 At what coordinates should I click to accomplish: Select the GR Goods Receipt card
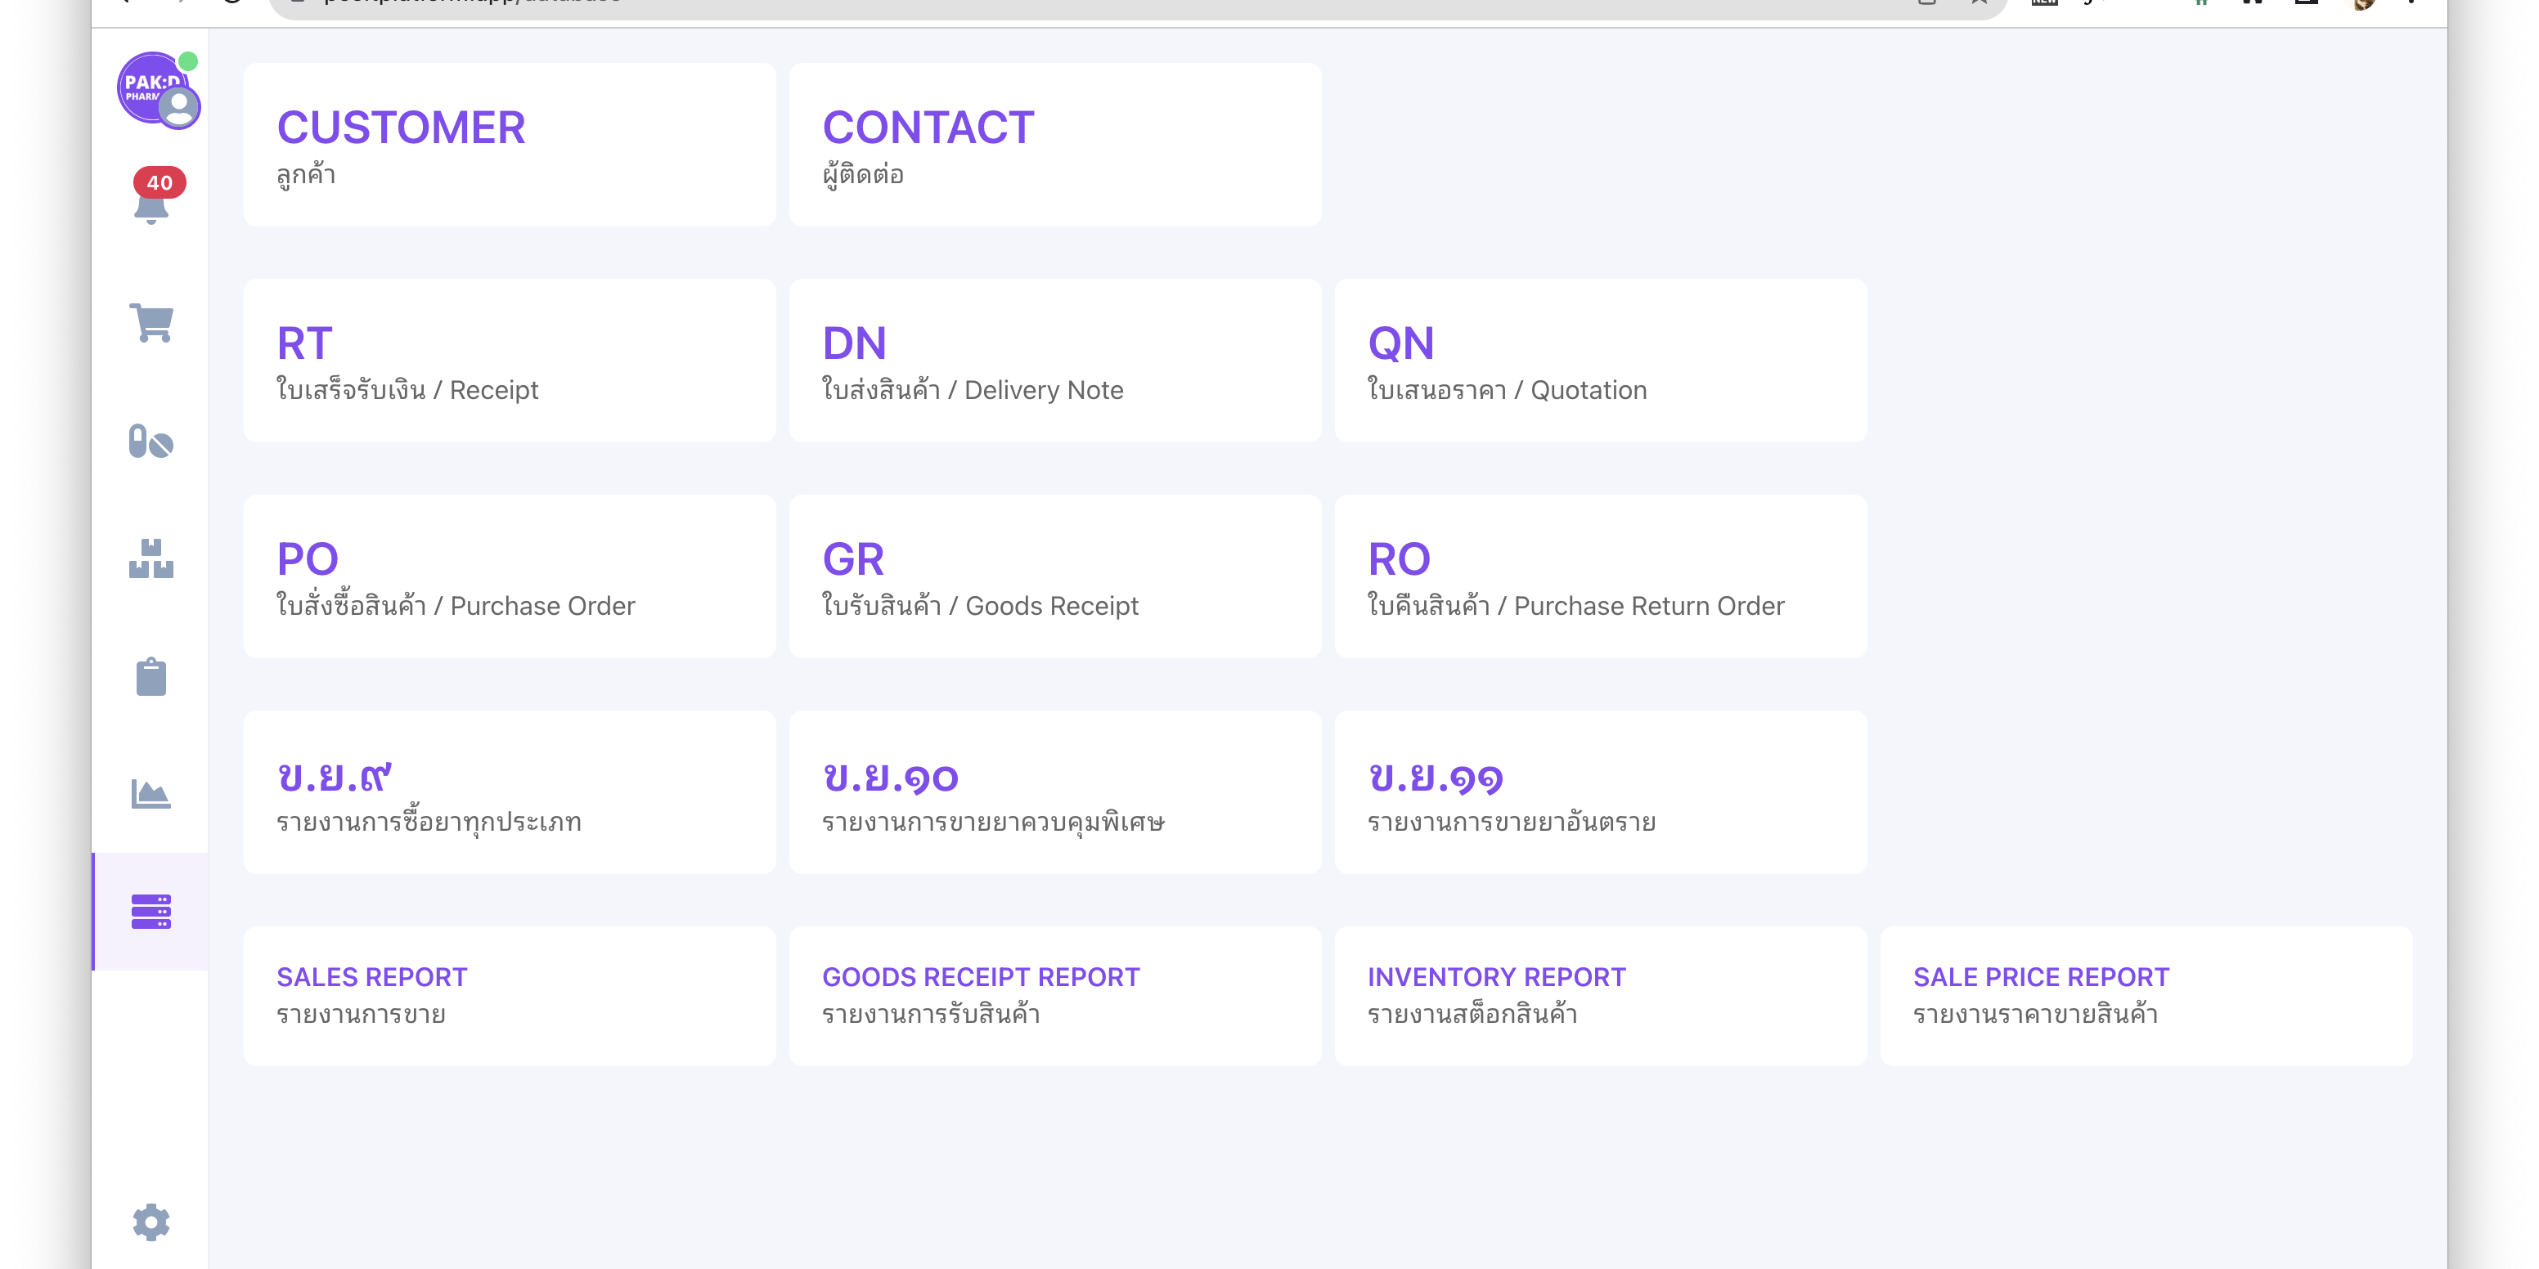pos(1054,576)
